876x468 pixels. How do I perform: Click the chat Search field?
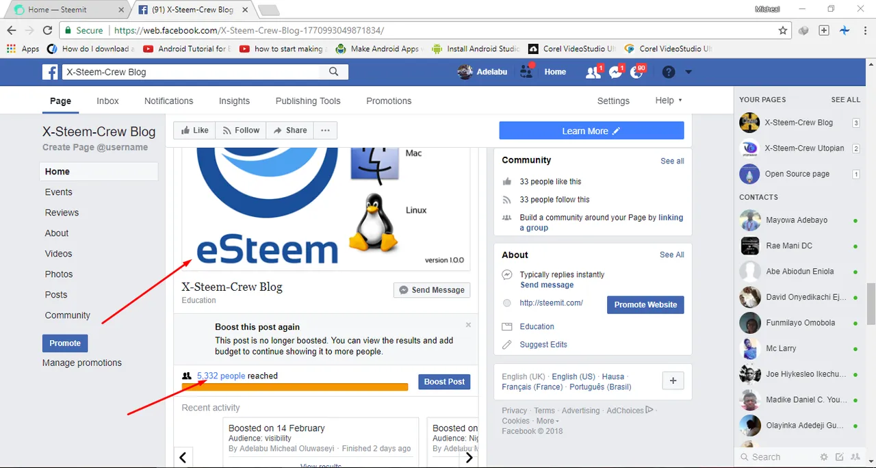pyautogui.click(x=777, y=457)
